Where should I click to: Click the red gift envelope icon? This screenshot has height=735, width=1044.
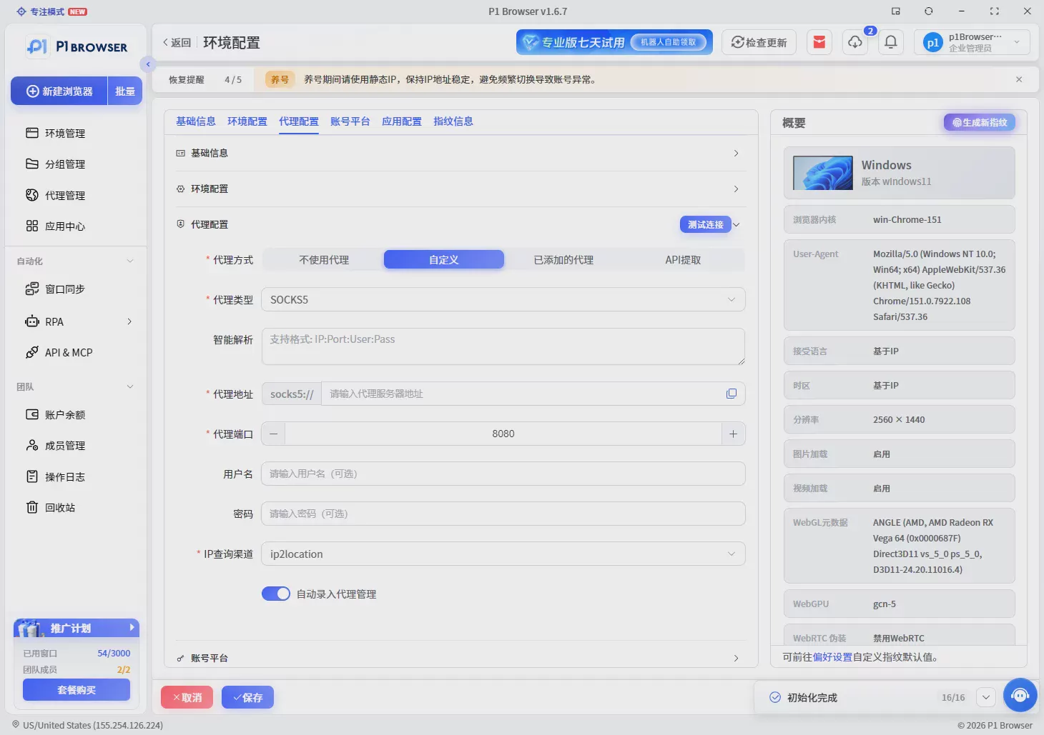(x=819, y=42)
